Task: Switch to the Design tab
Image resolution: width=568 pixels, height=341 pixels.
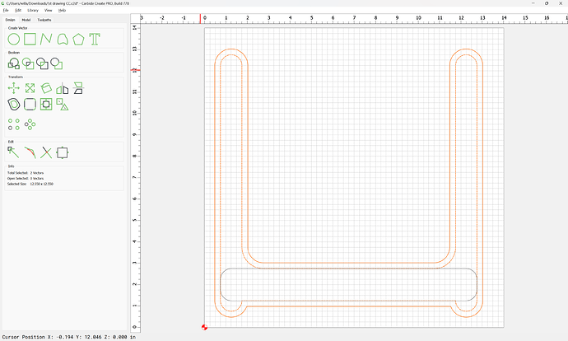Action: 10,20
